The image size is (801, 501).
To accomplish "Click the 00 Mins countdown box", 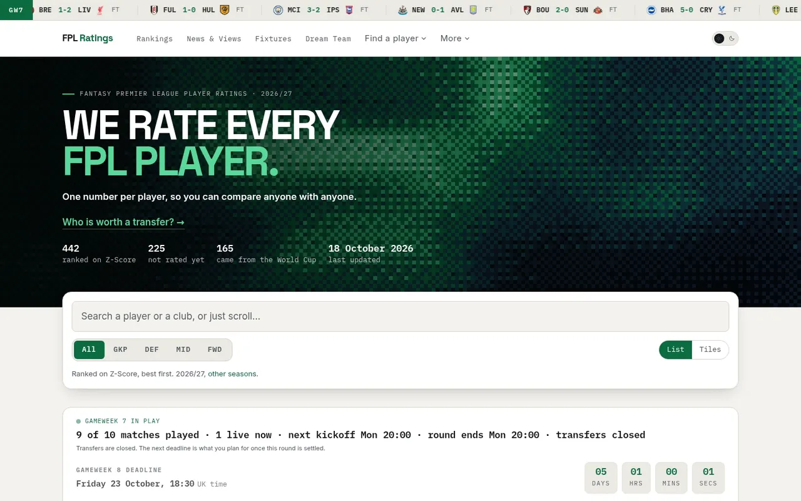I will point(671,478).
